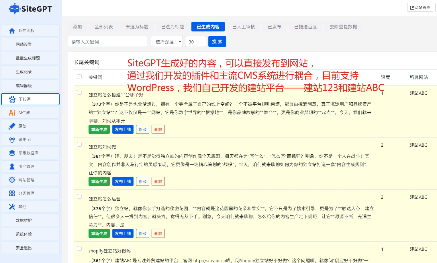
Task: Click 安全退出 in the sidebar
Action: point(30,248)
